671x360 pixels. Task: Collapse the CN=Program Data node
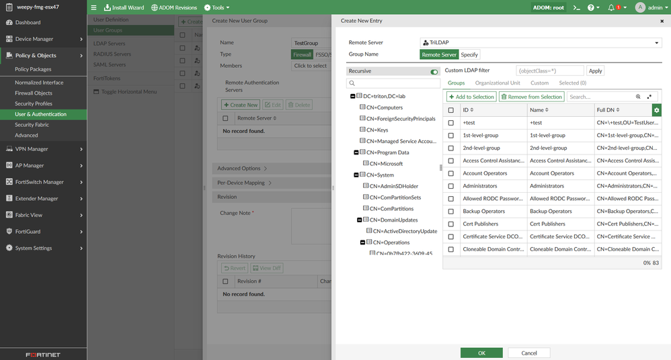tap(356, 152)
